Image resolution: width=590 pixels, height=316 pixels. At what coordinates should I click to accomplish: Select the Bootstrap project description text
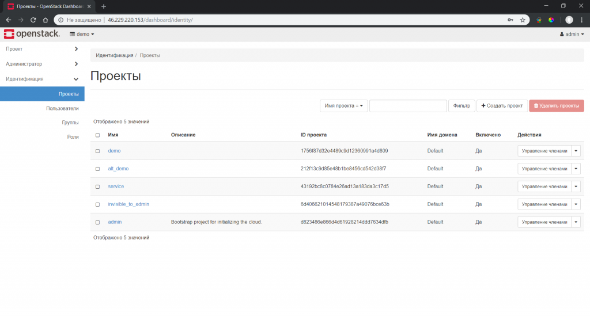point(217,222)
